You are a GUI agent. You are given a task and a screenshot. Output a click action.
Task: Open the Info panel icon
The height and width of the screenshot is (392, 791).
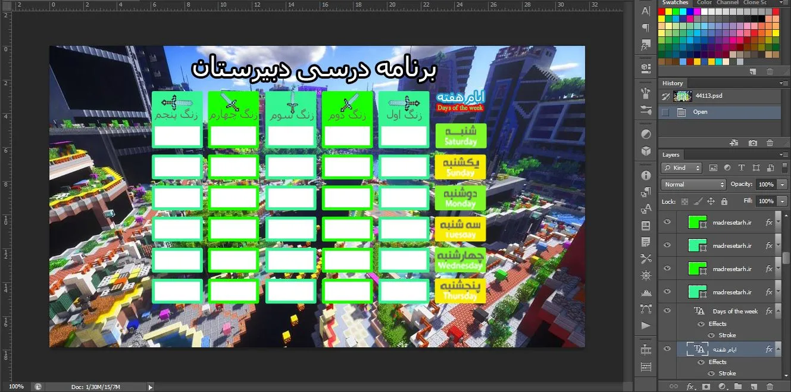coord(646,176)
